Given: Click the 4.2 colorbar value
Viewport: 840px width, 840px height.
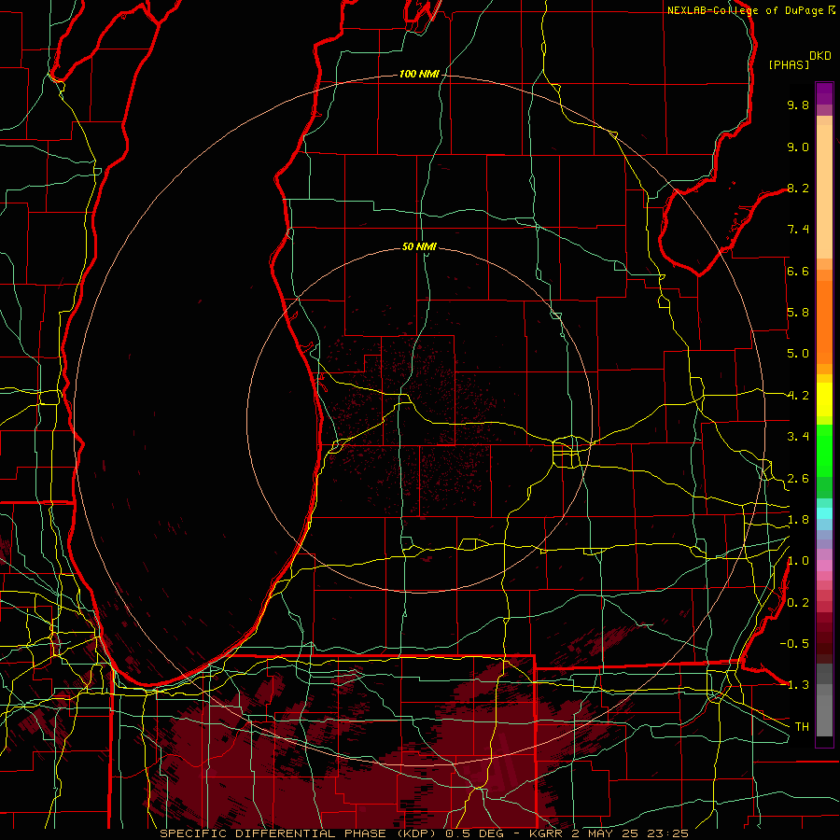Looking at the screenshot, I should 798,396.
